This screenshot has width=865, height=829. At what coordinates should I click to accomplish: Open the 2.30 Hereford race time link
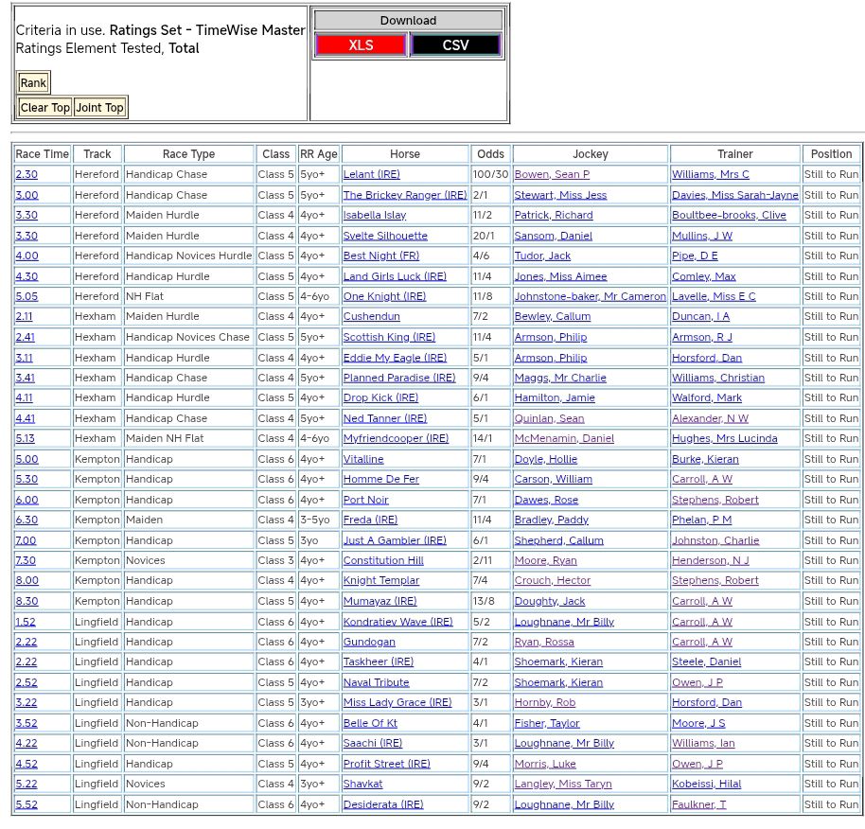pyautogui.click(x=26, y=175)
